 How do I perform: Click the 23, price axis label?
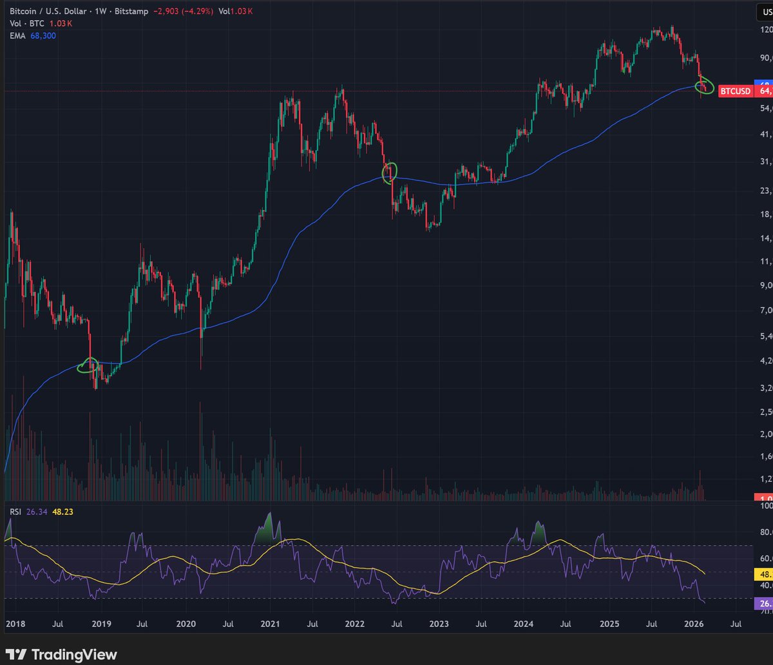(767, 191)
